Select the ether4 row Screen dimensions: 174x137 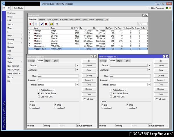pos(88,41)
